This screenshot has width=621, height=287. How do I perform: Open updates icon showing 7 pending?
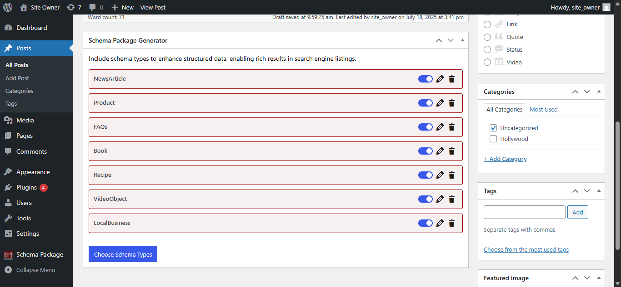(74, 7)
